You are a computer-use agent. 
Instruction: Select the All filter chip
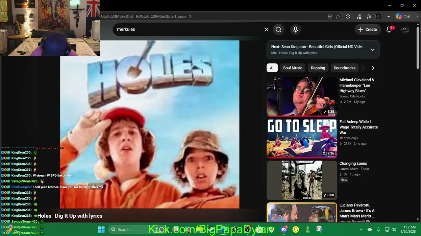pos(272,68)
